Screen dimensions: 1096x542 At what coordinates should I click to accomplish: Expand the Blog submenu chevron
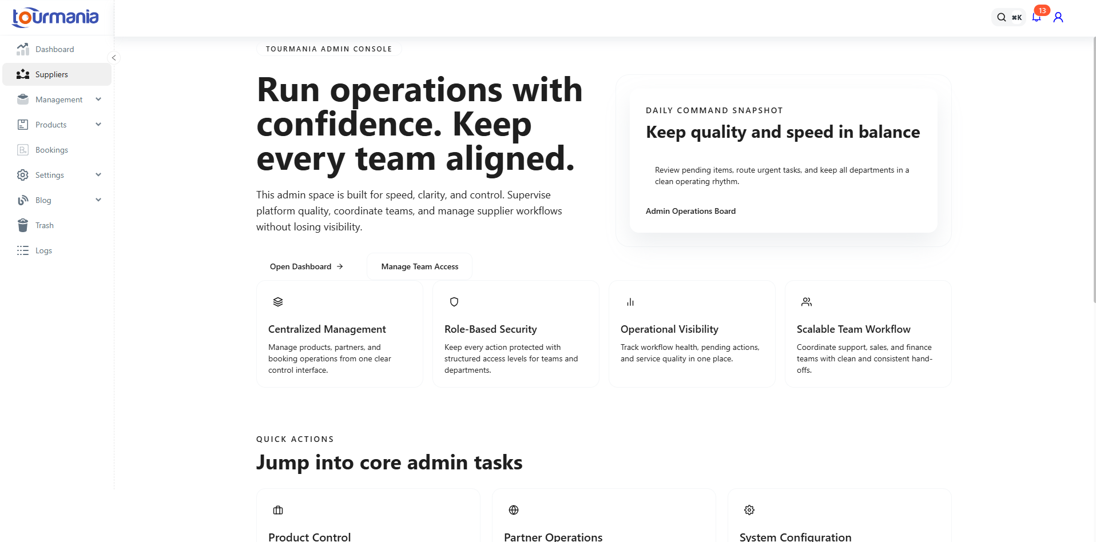(98, 200)
